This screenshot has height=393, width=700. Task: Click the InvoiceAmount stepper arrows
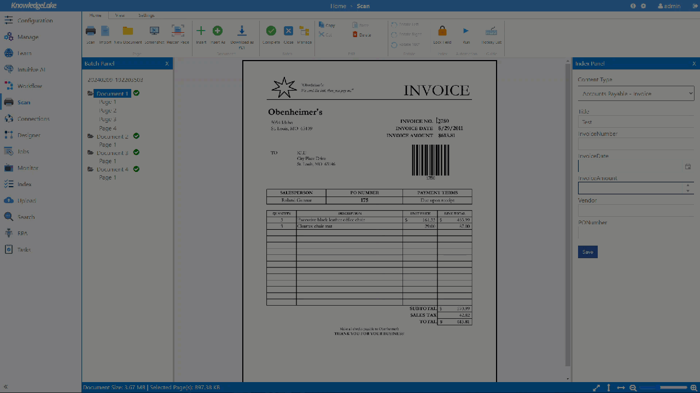click(688, 188)
